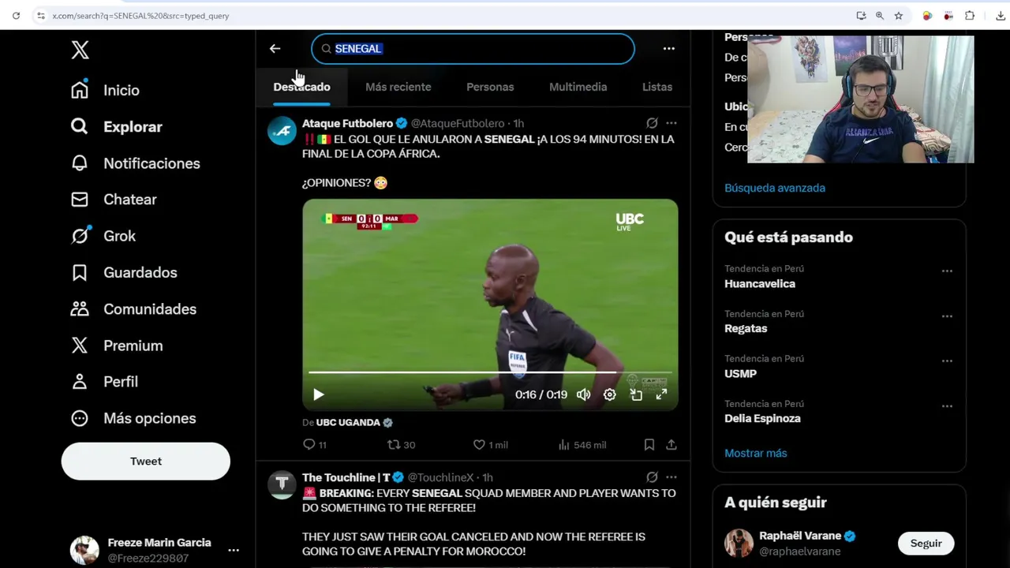
Task: Repost Ataque Futbolero post
Action: click(401, 445)
